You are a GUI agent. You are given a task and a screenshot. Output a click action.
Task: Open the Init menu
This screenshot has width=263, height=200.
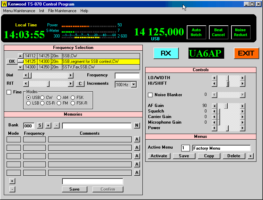42,11
